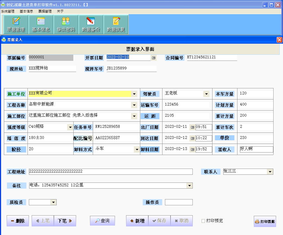
Task: Click the 塌落度 field showing 180±30
Action: (51, 138)
